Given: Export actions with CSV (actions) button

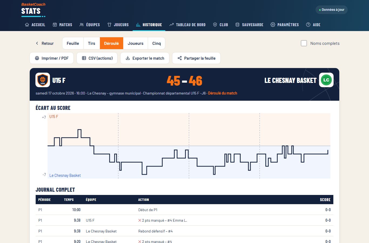Looking at the screenshot, I should click(97, 58).
